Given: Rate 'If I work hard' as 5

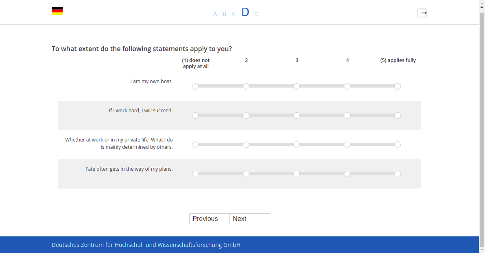Looking at the screenshot, I should (398, 116).
